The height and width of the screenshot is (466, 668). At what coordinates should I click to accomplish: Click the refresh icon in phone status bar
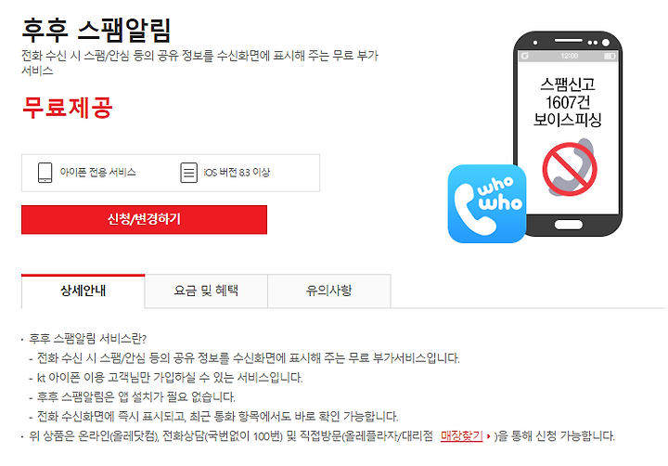pyautogui.click(x=525, y=57)
